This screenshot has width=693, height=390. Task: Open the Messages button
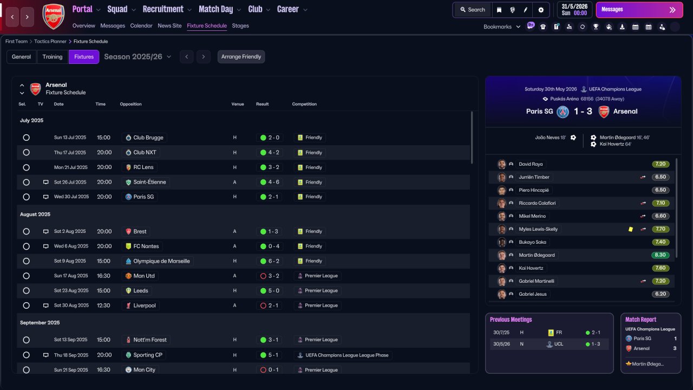(x=639, y=10)
